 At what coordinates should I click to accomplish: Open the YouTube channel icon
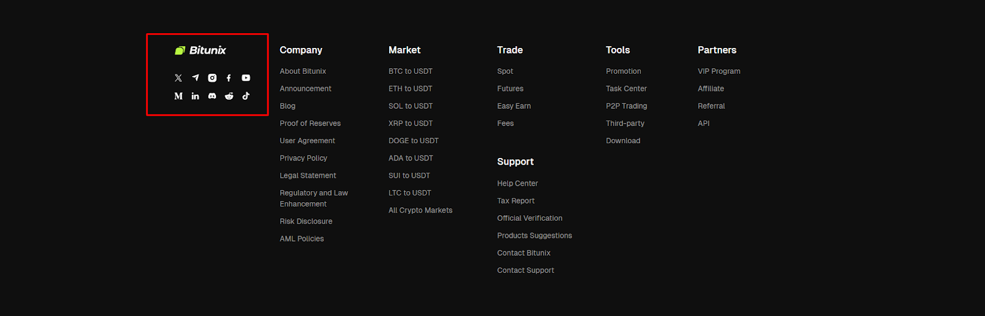point(246,78)
